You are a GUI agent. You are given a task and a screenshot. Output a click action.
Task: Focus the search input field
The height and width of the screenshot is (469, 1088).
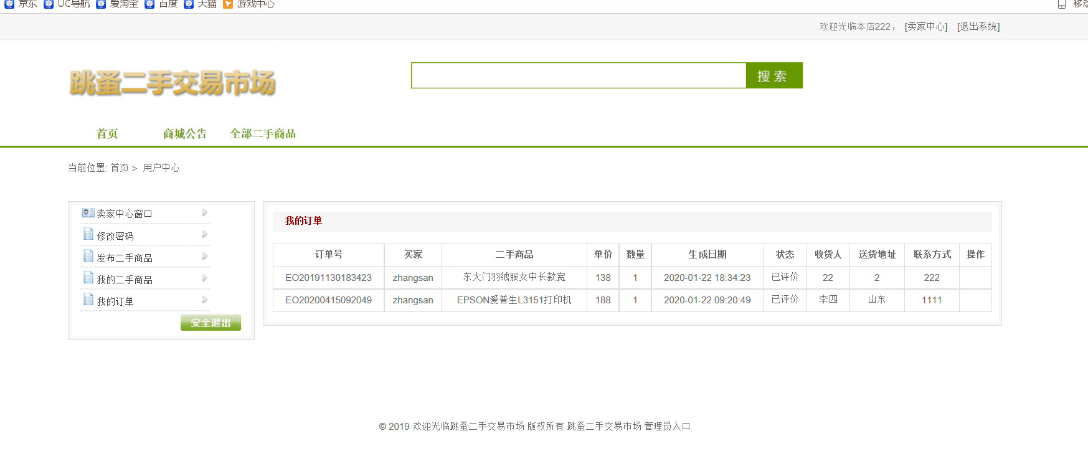point(579,75)
